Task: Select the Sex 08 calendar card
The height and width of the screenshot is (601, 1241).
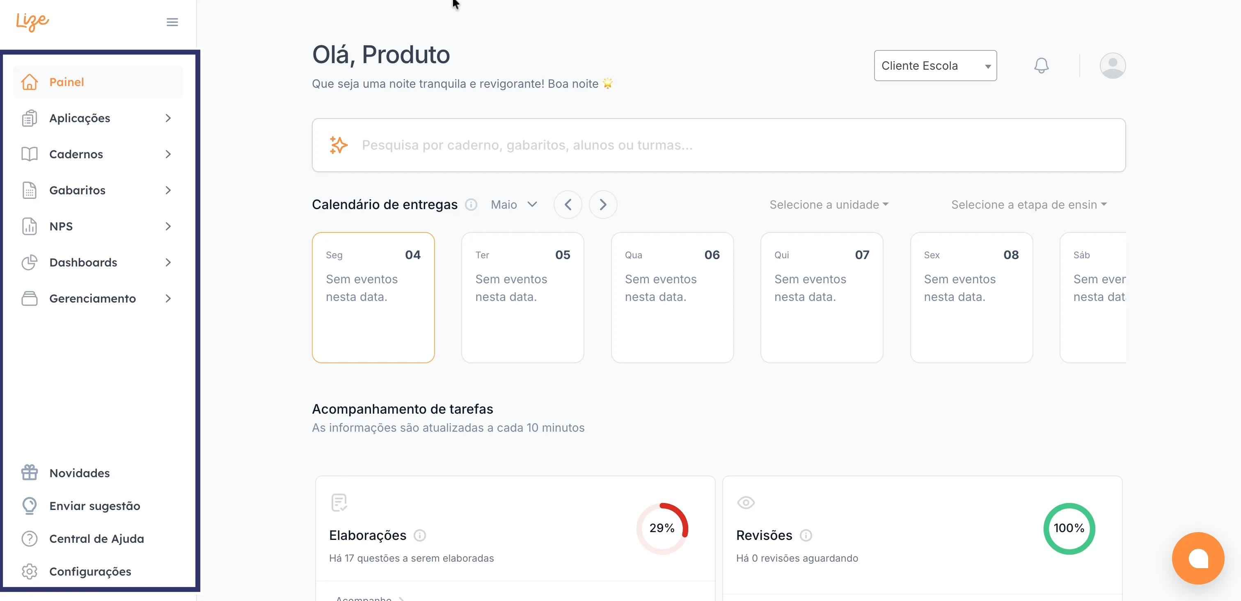Action: 972,297
